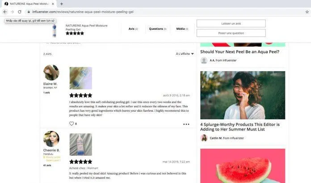Switch to the Média tab
The height and width of the screenshot is (183, 311).
[x=182, y=29]
